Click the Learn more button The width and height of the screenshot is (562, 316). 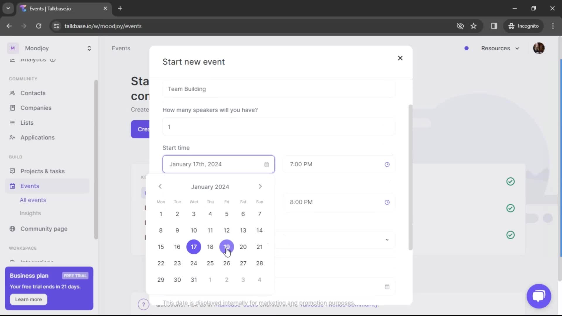pos(28,299)
